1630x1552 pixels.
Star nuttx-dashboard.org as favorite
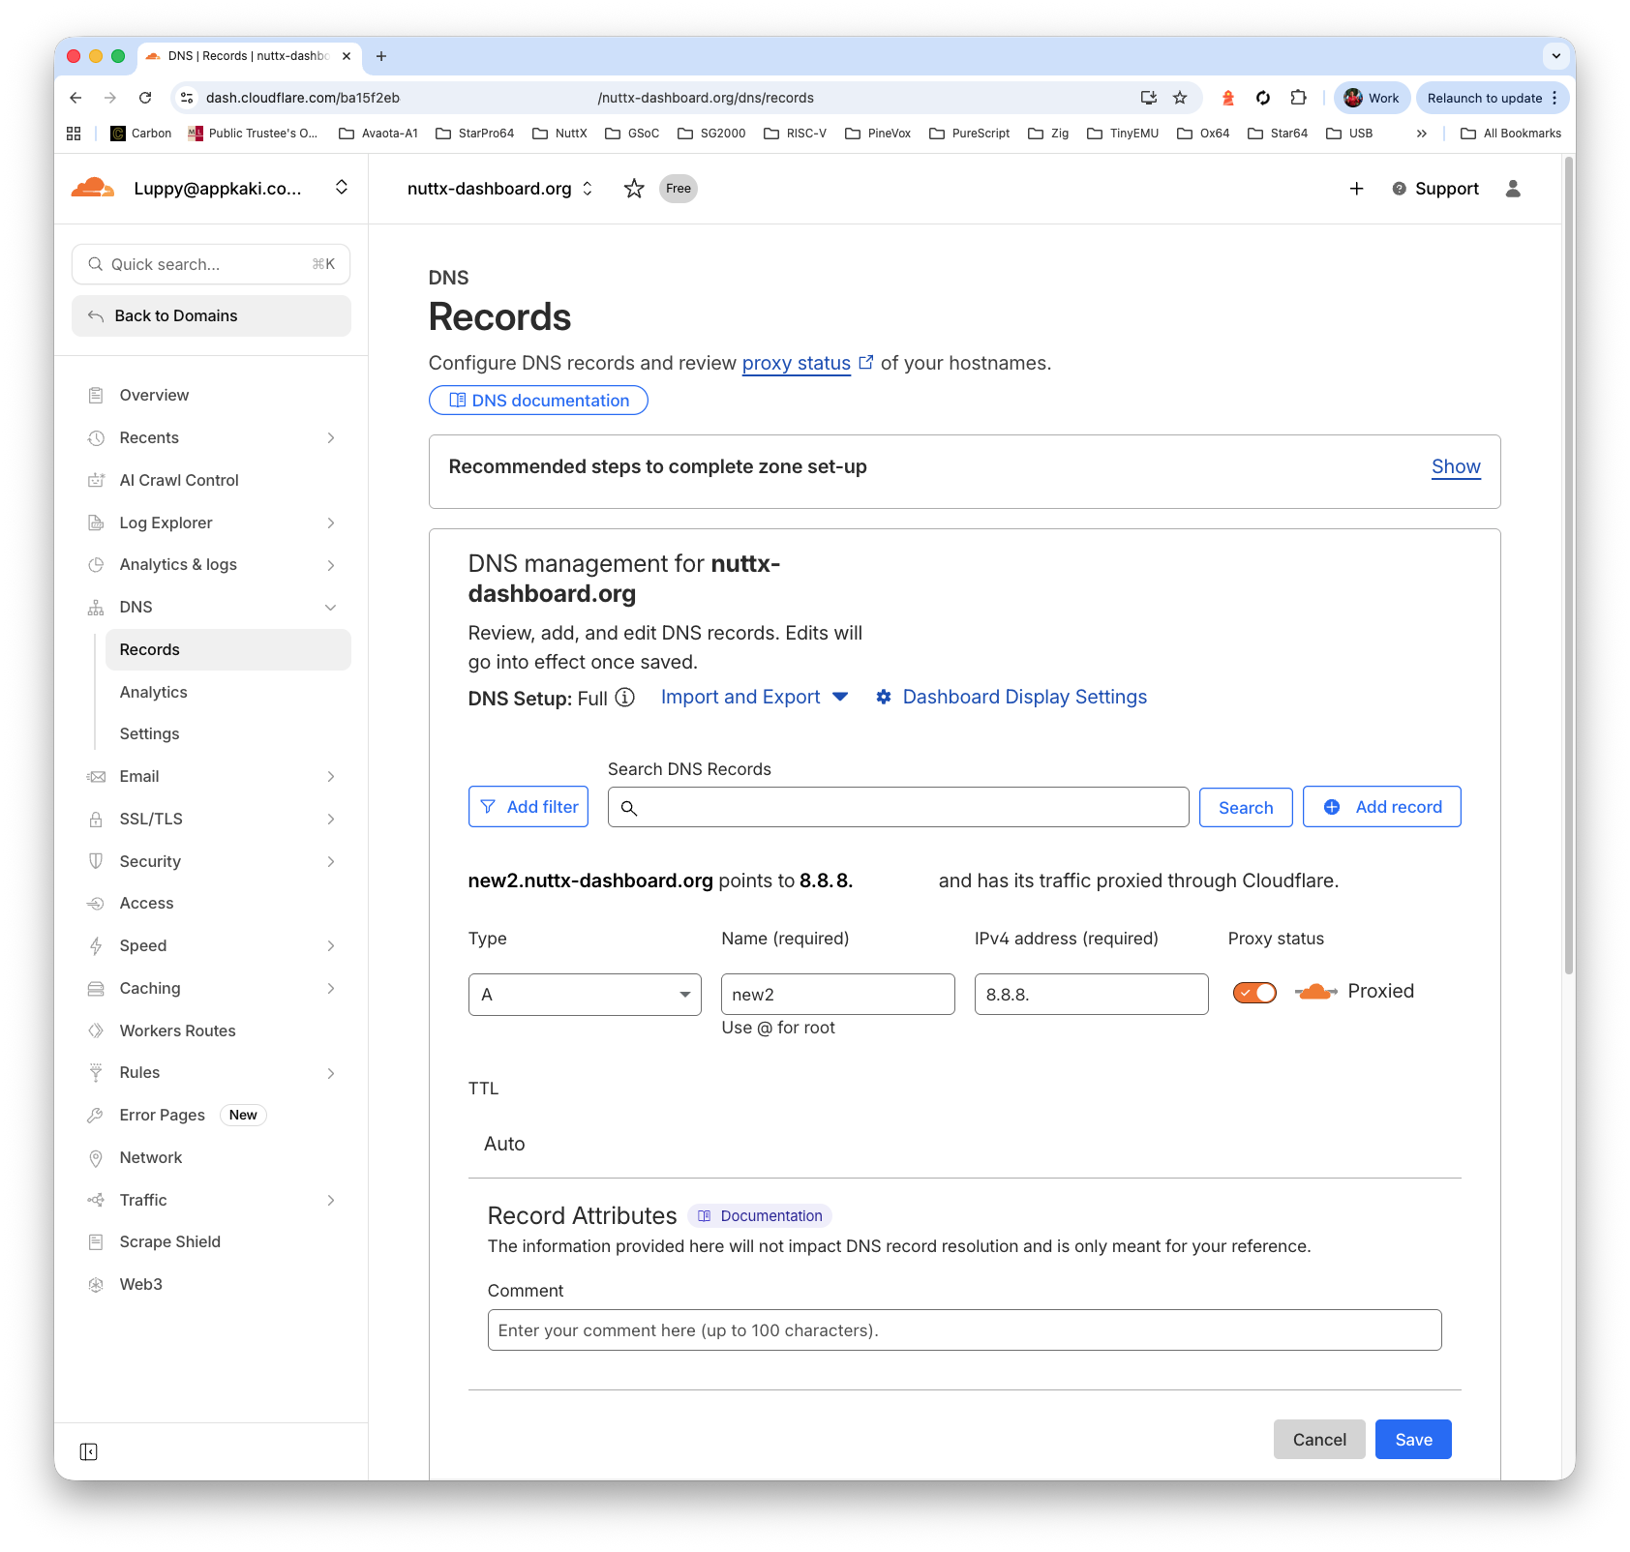634,188
